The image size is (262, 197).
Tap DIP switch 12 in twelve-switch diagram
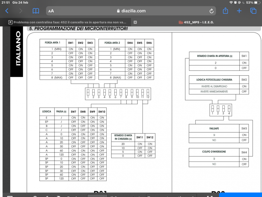148,93
